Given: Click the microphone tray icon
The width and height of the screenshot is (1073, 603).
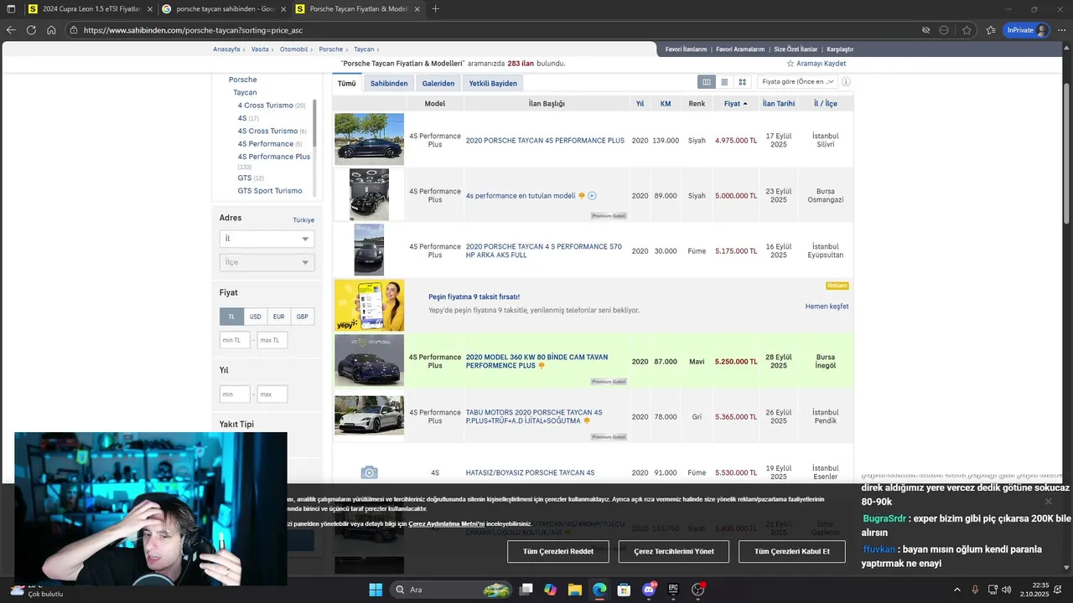Looking at the screenshot, I should coord(975,590).
